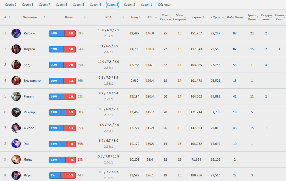Click Зед champion portrait icon

point(16,65)
